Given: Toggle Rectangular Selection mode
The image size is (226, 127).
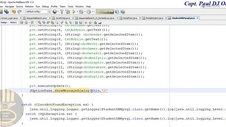Looking at the screenshot, I should tap(56, 23).
